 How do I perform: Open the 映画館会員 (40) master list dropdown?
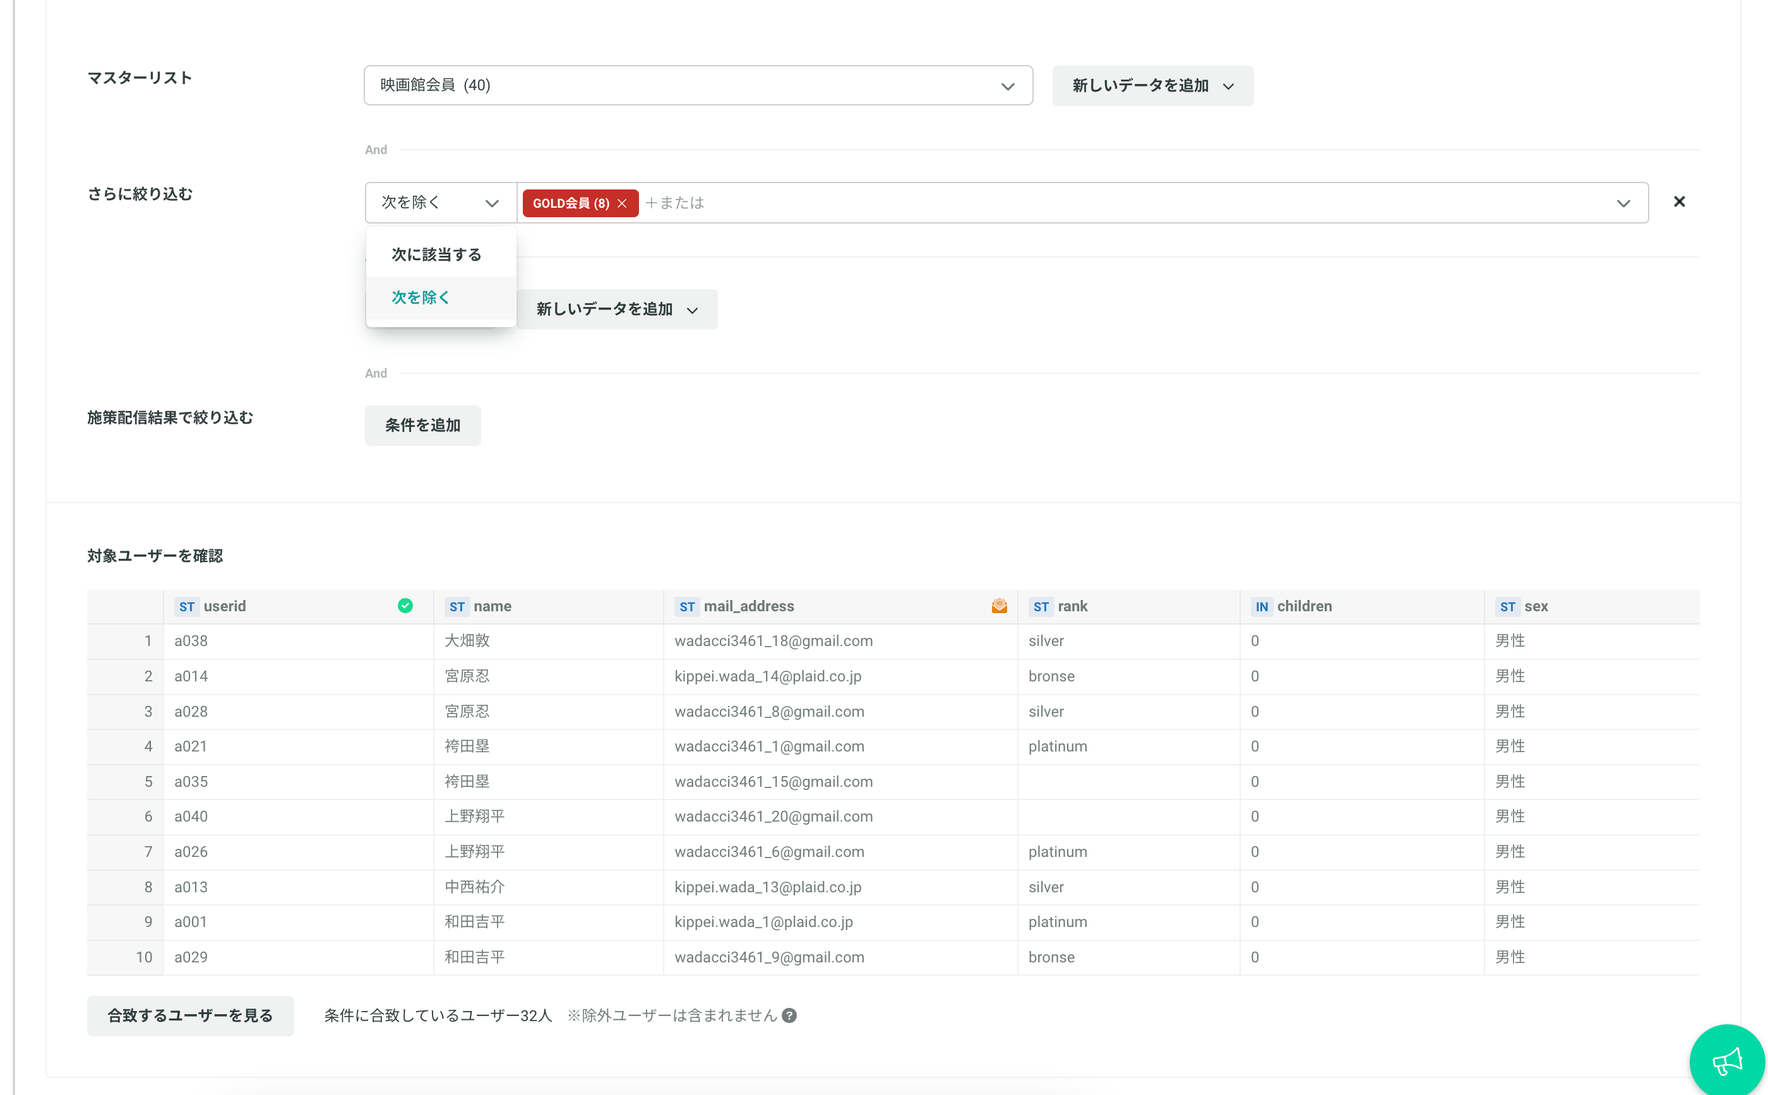point(698,85)
